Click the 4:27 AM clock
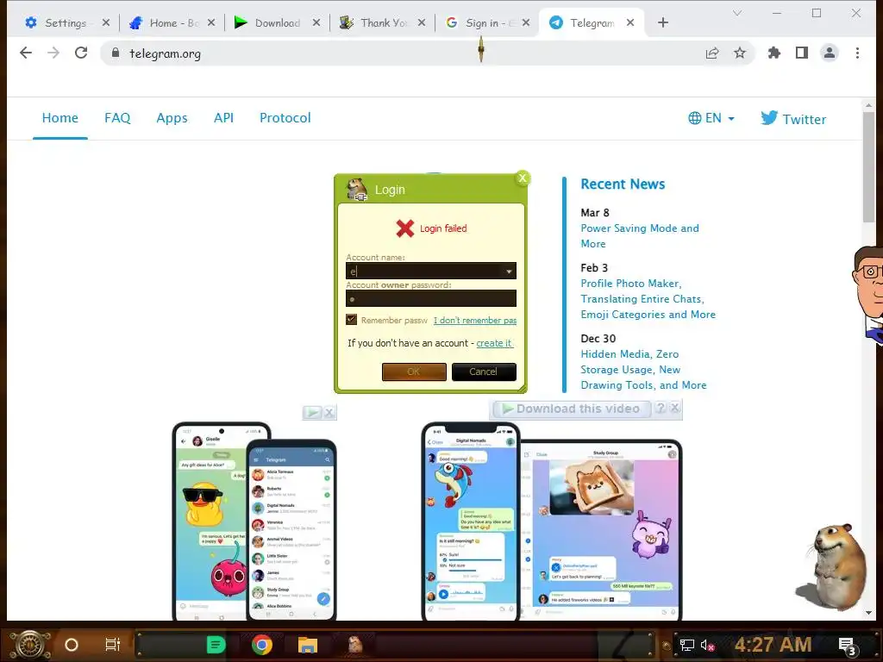Viewport: 883px width, 662px height. click(773, 644)
